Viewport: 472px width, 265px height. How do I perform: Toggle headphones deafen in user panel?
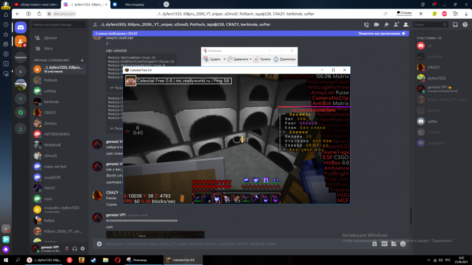tap(75, 249)
